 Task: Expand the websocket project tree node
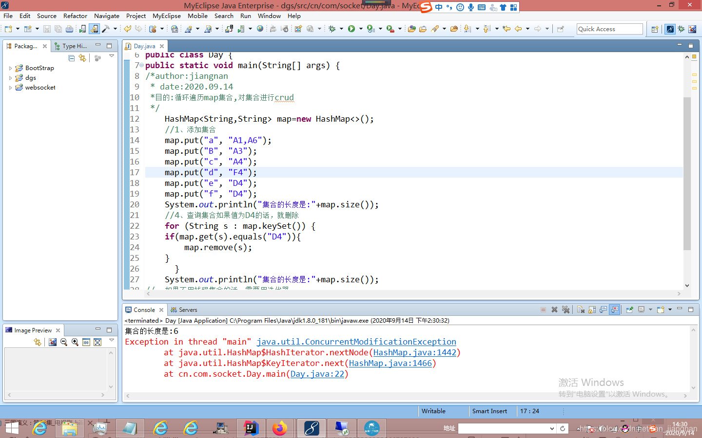(x=10, y=88)
